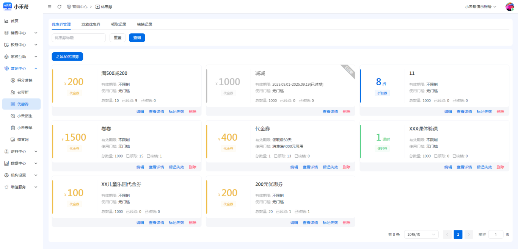Click 标记失效 on the 满500减200 coupon
The width and height of the screenshot is (518, 249).
click(176, 112)
